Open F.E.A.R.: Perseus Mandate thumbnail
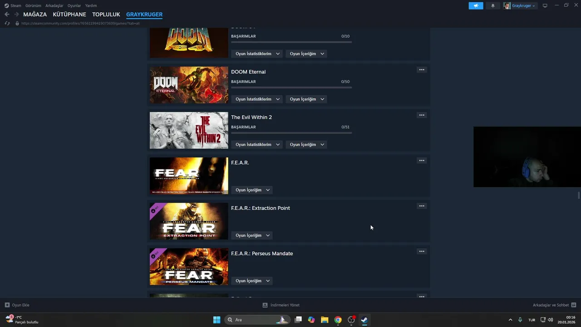 click(x=189, y=267)
